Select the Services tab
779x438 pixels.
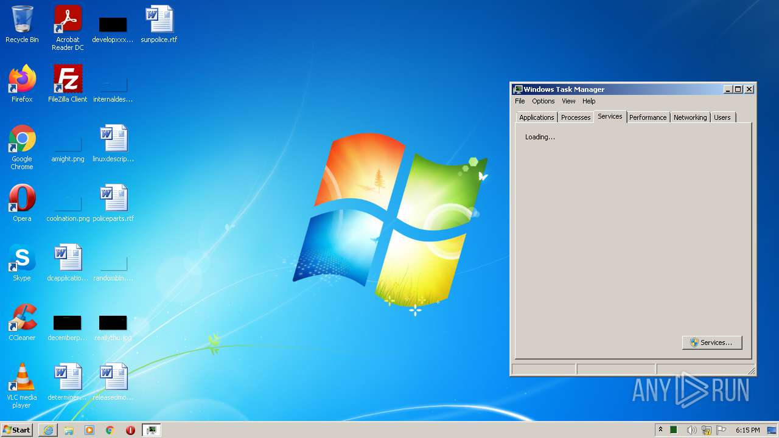pyautogui.click(x=610, y=116)
